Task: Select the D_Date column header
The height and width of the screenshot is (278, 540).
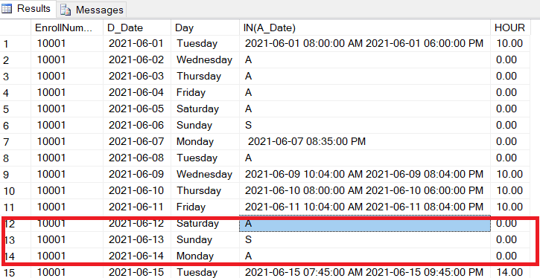Action: (137, 28)
